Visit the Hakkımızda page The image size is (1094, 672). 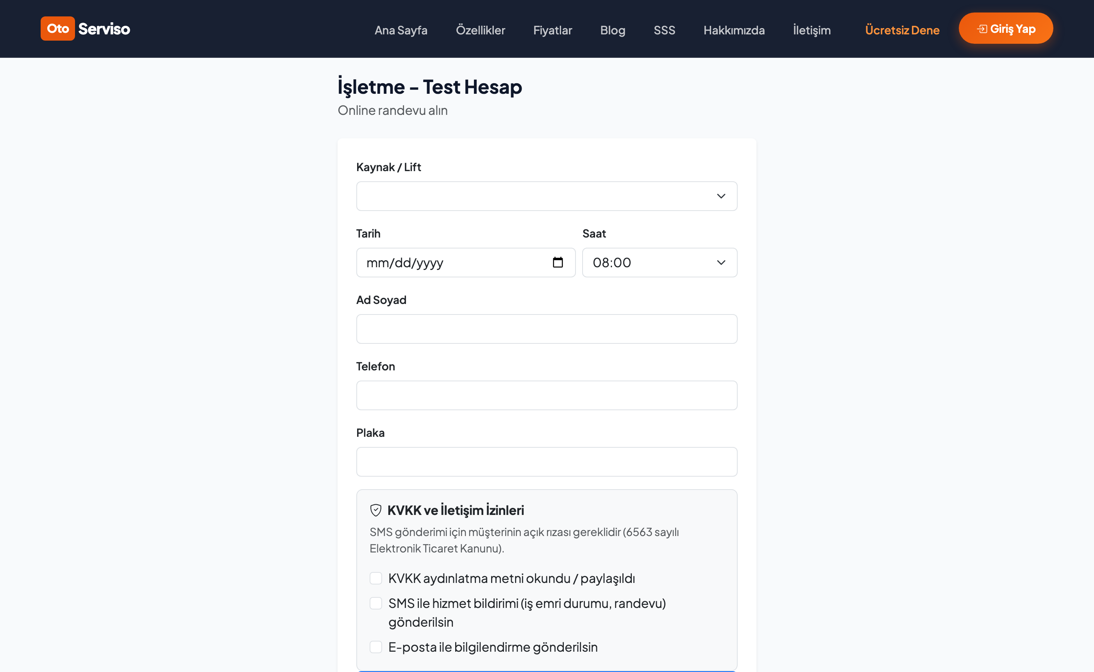(734, 30)
